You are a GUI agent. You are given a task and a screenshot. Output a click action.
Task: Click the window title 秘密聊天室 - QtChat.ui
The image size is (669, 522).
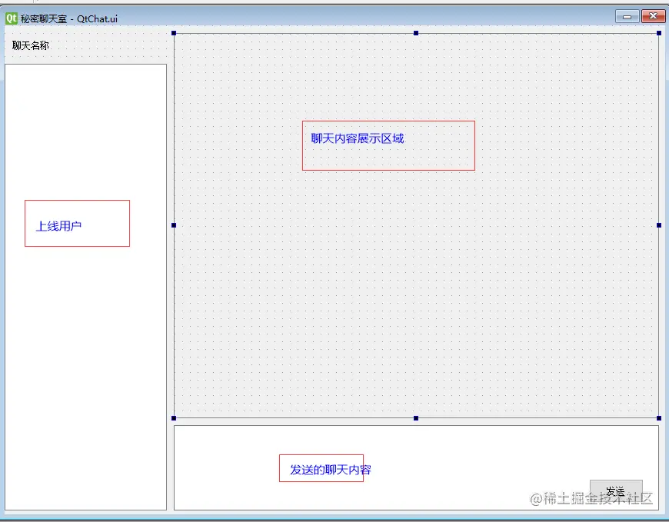click(x=69, y=18)
